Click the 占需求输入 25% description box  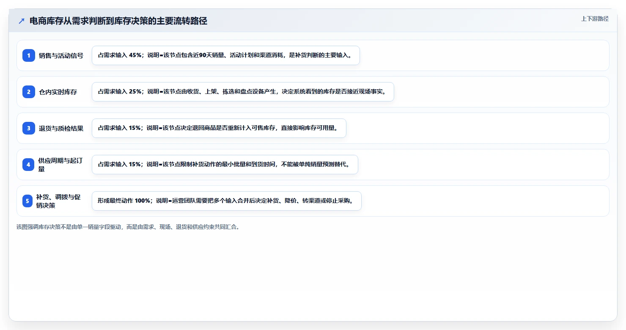pyautogui.click(x=243, y=92)
